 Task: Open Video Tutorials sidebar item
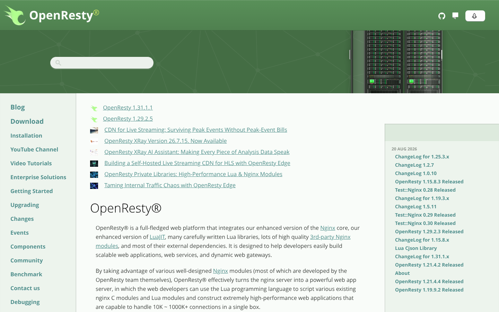[31, 163]
